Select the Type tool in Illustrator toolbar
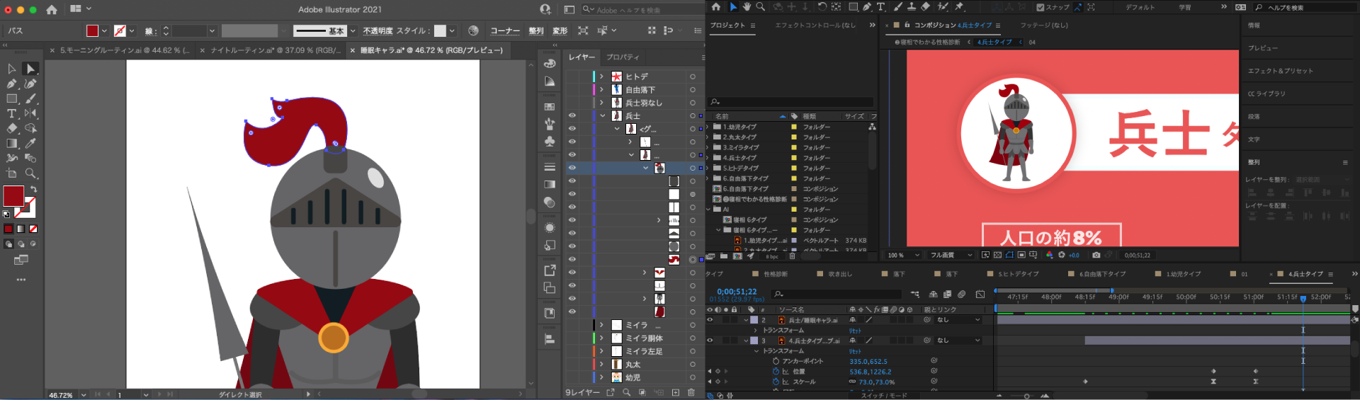 tap(12, 113)
